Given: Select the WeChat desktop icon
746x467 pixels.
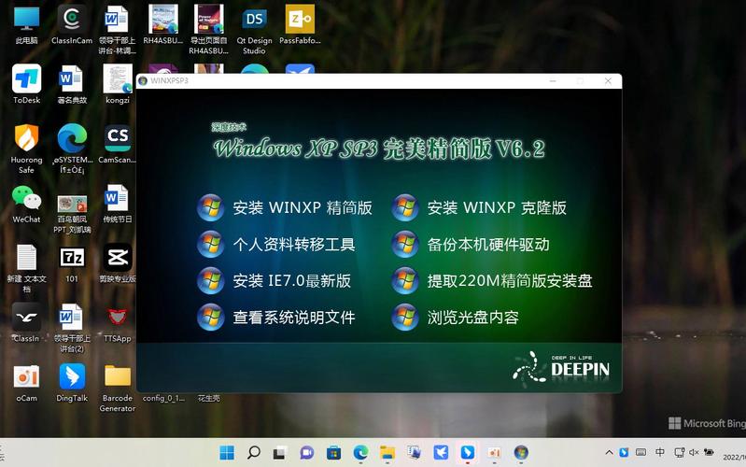Looking at the screenshot, I should point(27,204).
